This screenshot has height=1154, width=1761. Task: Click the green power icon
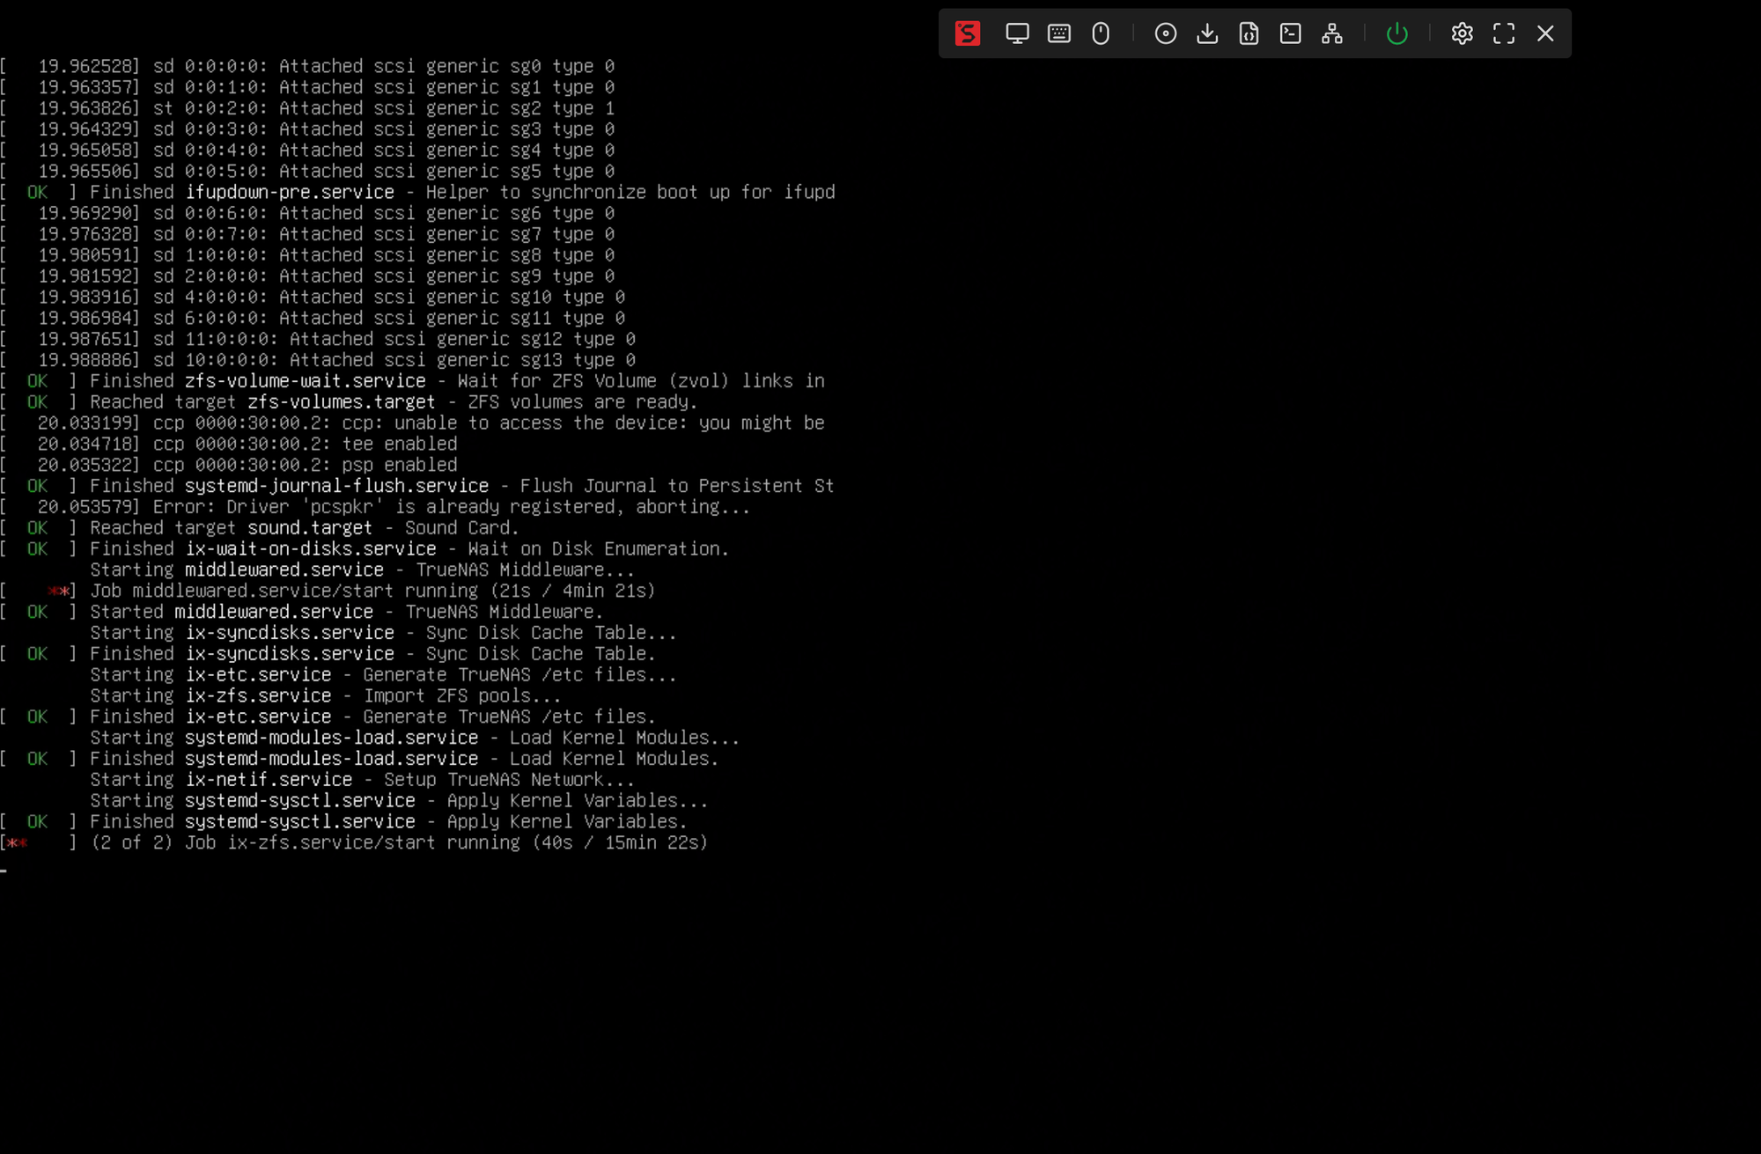[1397, 33]
